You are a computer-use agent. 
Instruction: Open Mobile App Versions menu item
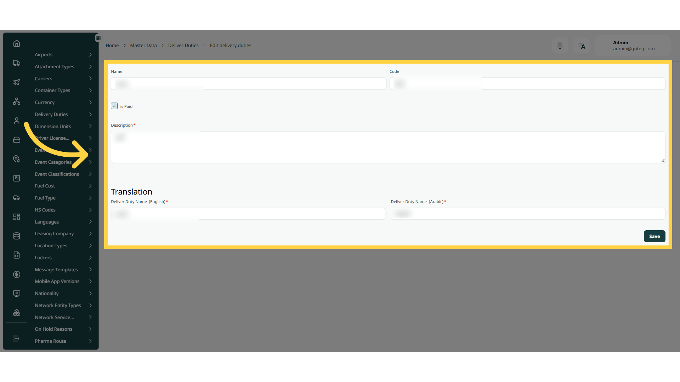63,281
